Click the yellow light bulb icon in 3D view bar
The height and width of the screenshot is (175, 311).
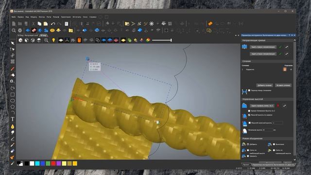pyautogui.click(x=53, y=40)
